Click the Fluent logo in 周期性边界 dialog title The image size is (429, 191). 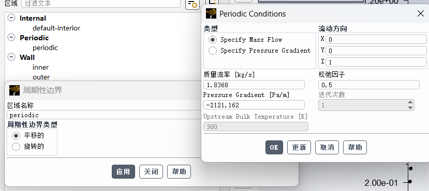point(14,90)
